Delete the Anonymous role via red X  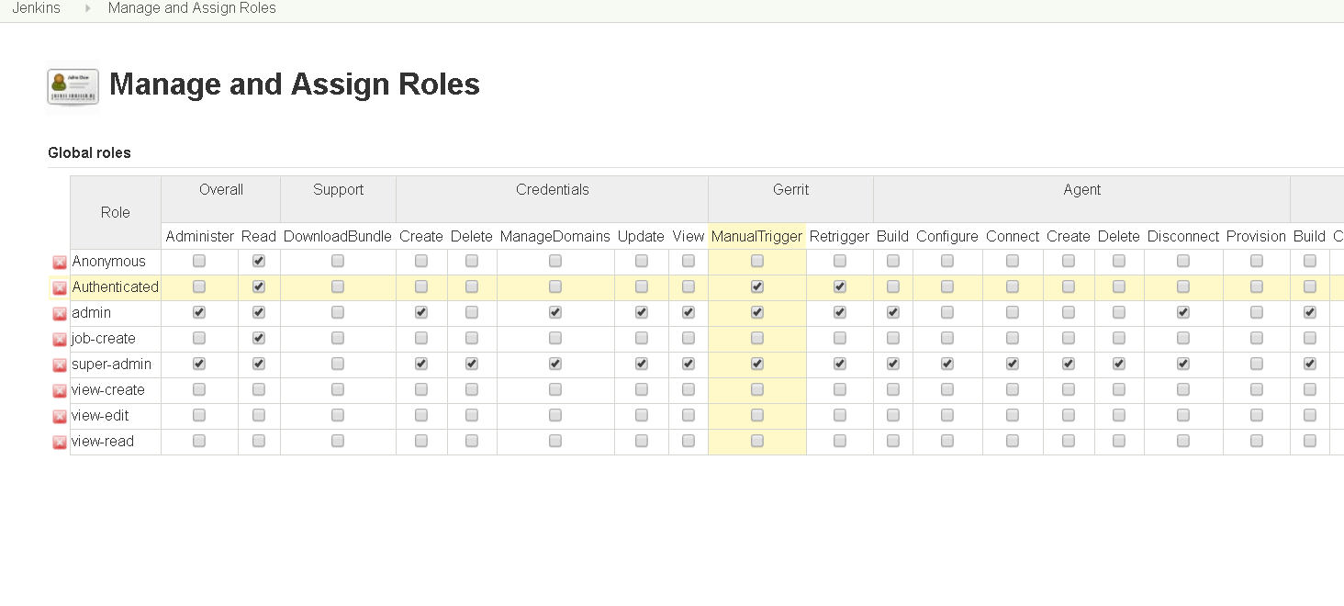pos(60,263)
